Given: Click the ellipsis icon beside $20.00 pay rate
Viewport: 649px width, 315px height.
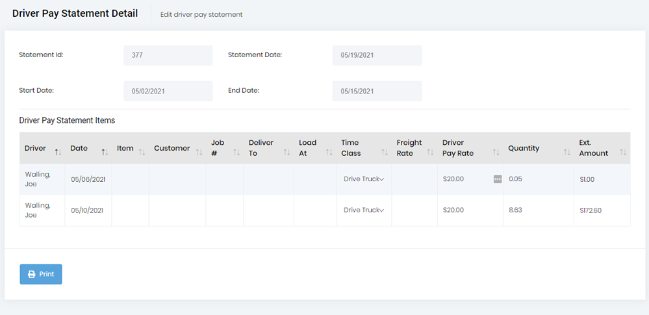Looking at the screenshot, I should 498,179.
